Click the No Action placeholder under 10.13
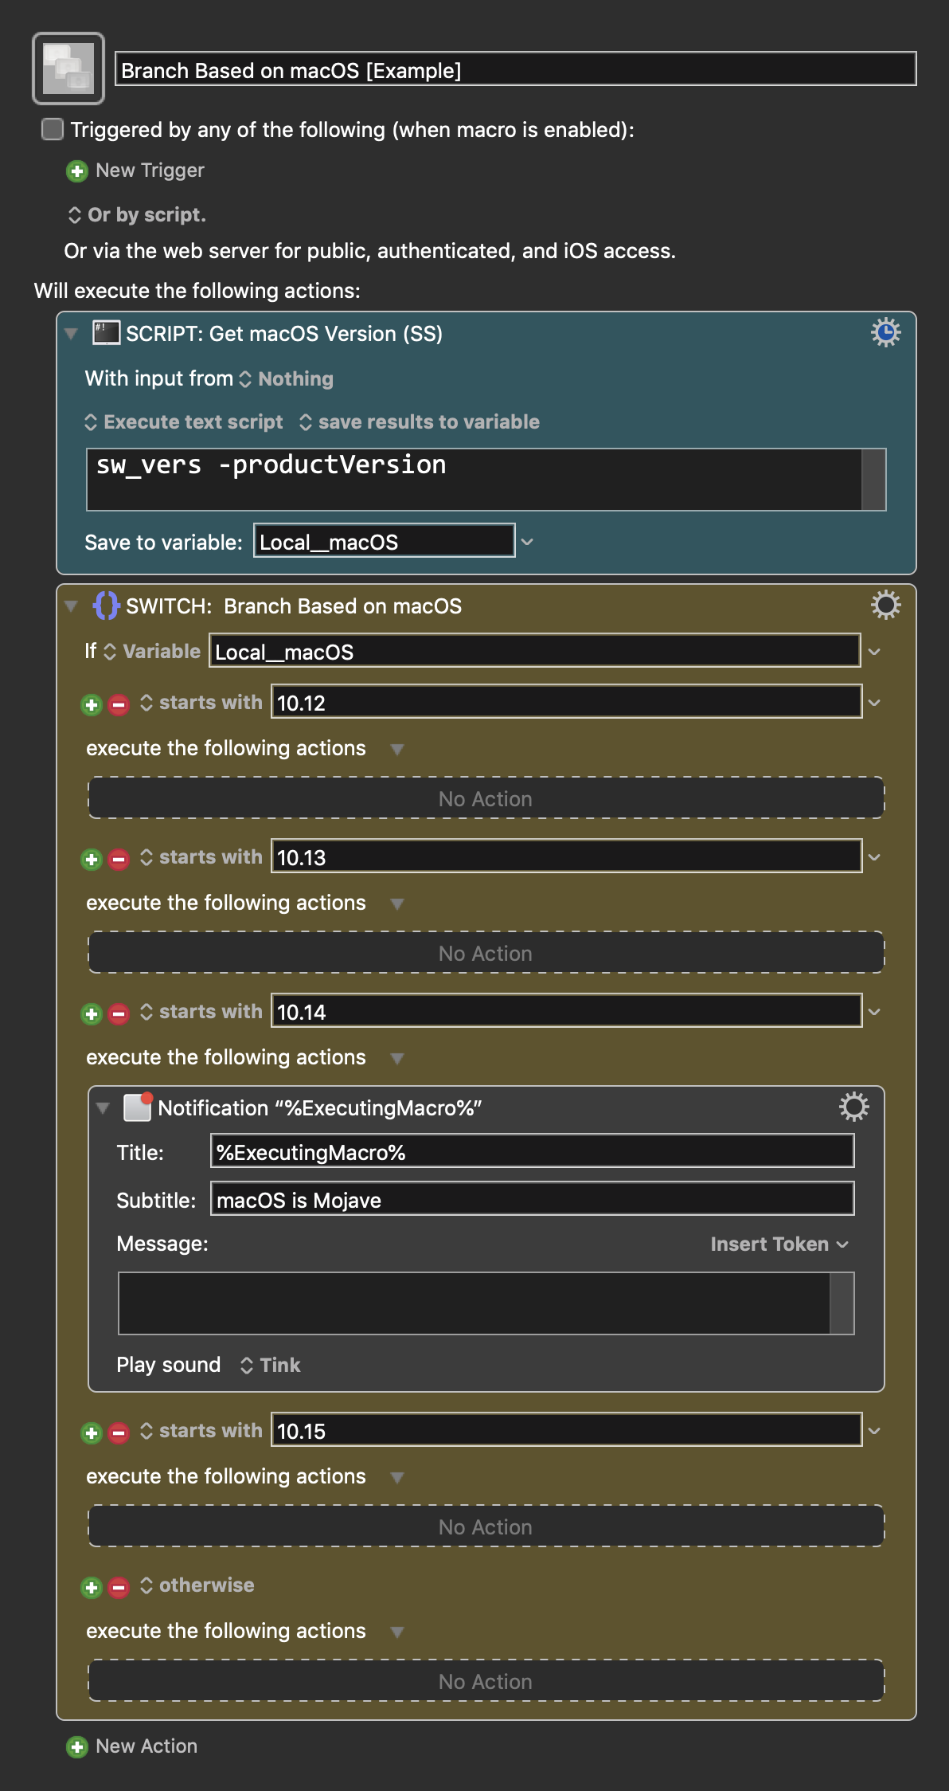949x1791 pixels. (x=486, y=953)
